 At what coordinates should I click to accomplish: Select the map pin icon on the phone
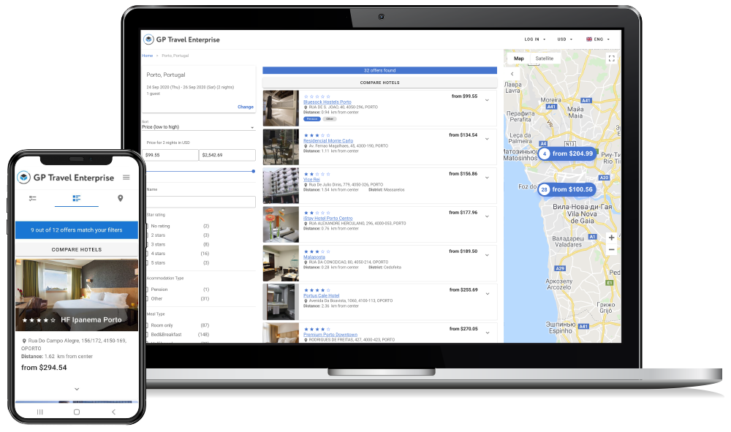click(x=121, y=199)
